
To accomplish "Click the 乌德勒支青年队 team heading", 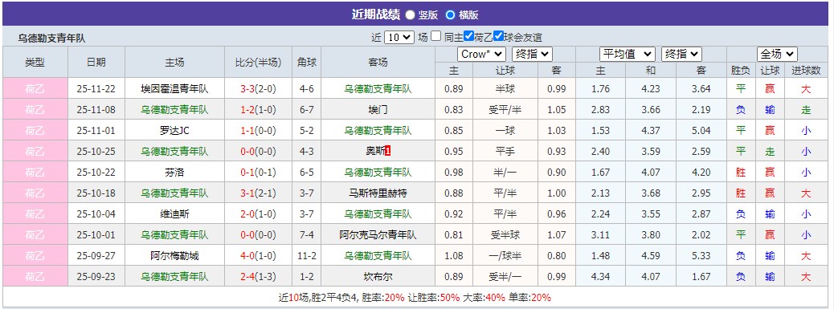I will pyautogui.click(x=51, y=39).
